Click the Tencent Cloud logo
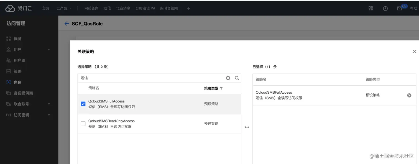The width and height of the screenshot is (419, 164). pos(19,8)
